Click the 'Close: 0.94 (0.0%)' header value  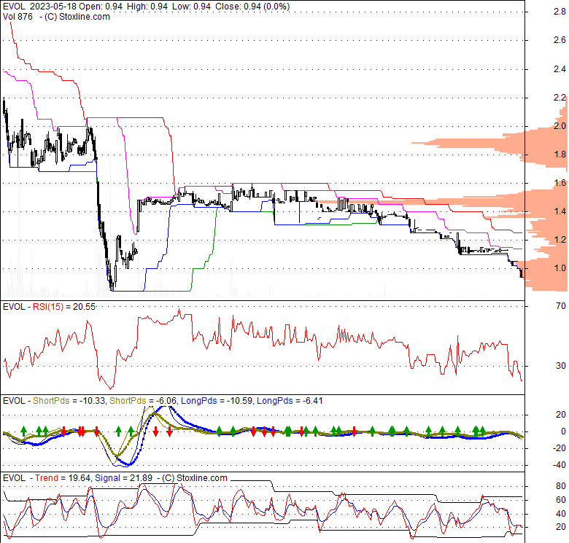pyautogui.click(x=252, y=7)
